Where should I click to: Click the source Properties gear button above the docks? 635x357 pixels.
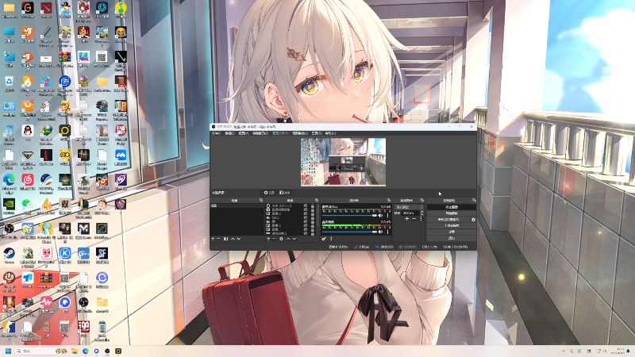(269, 193)
